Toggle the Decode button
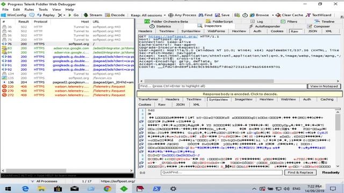The image size is (344, 193). (115, 15)
